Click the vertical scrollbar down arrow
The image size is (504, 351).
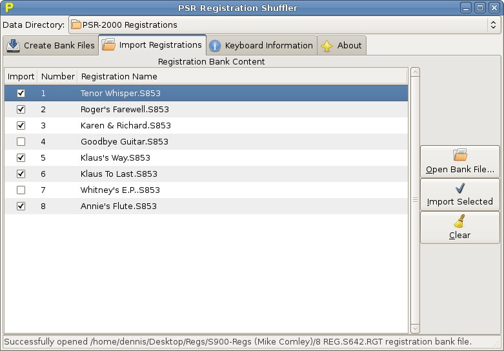pyautogui.click(x=415, y=328)
